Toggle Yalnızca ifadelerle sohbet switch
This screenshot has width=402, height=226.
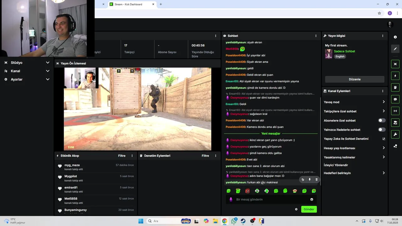pos(382,130)
